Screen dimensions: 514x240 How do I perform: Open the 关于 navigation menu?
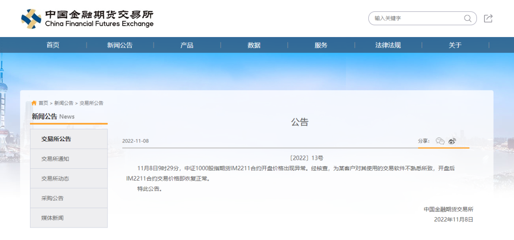point(455,45)
